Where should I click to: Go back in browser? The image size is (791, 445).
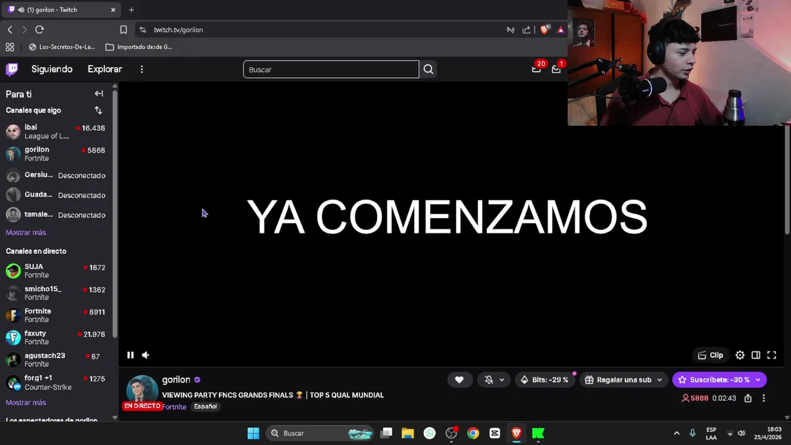pyautogui.click(x=10, y=30)
